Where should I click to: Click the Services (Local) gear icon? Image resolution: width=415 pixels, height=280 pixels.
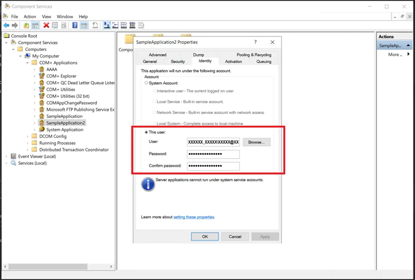point(14,163)
